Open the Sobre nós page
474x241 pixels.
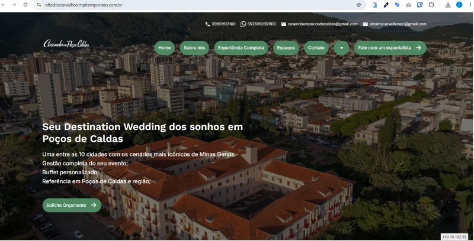194,48
